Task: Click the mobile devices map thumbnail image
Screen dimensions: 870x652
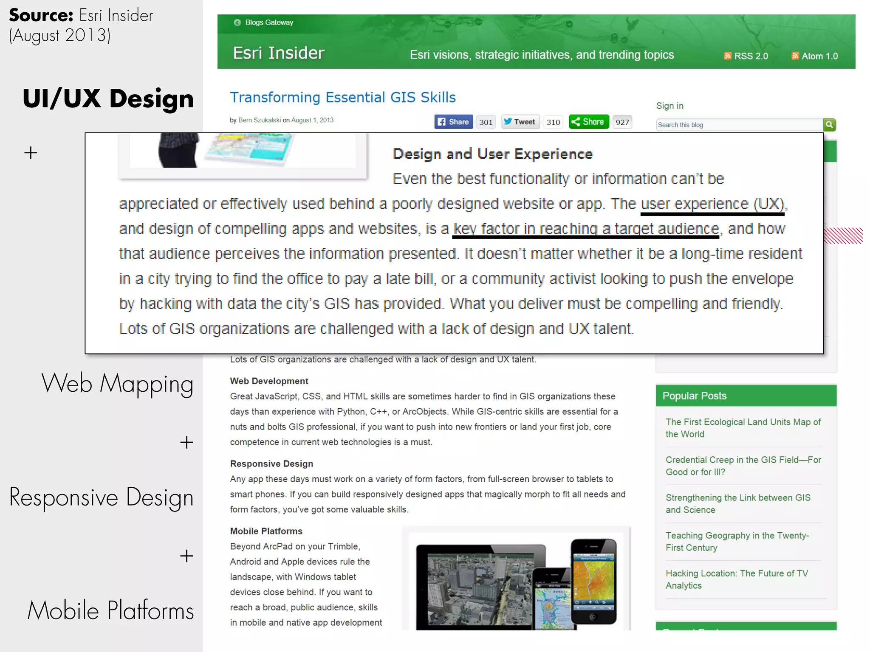Action: click(516, 584)
